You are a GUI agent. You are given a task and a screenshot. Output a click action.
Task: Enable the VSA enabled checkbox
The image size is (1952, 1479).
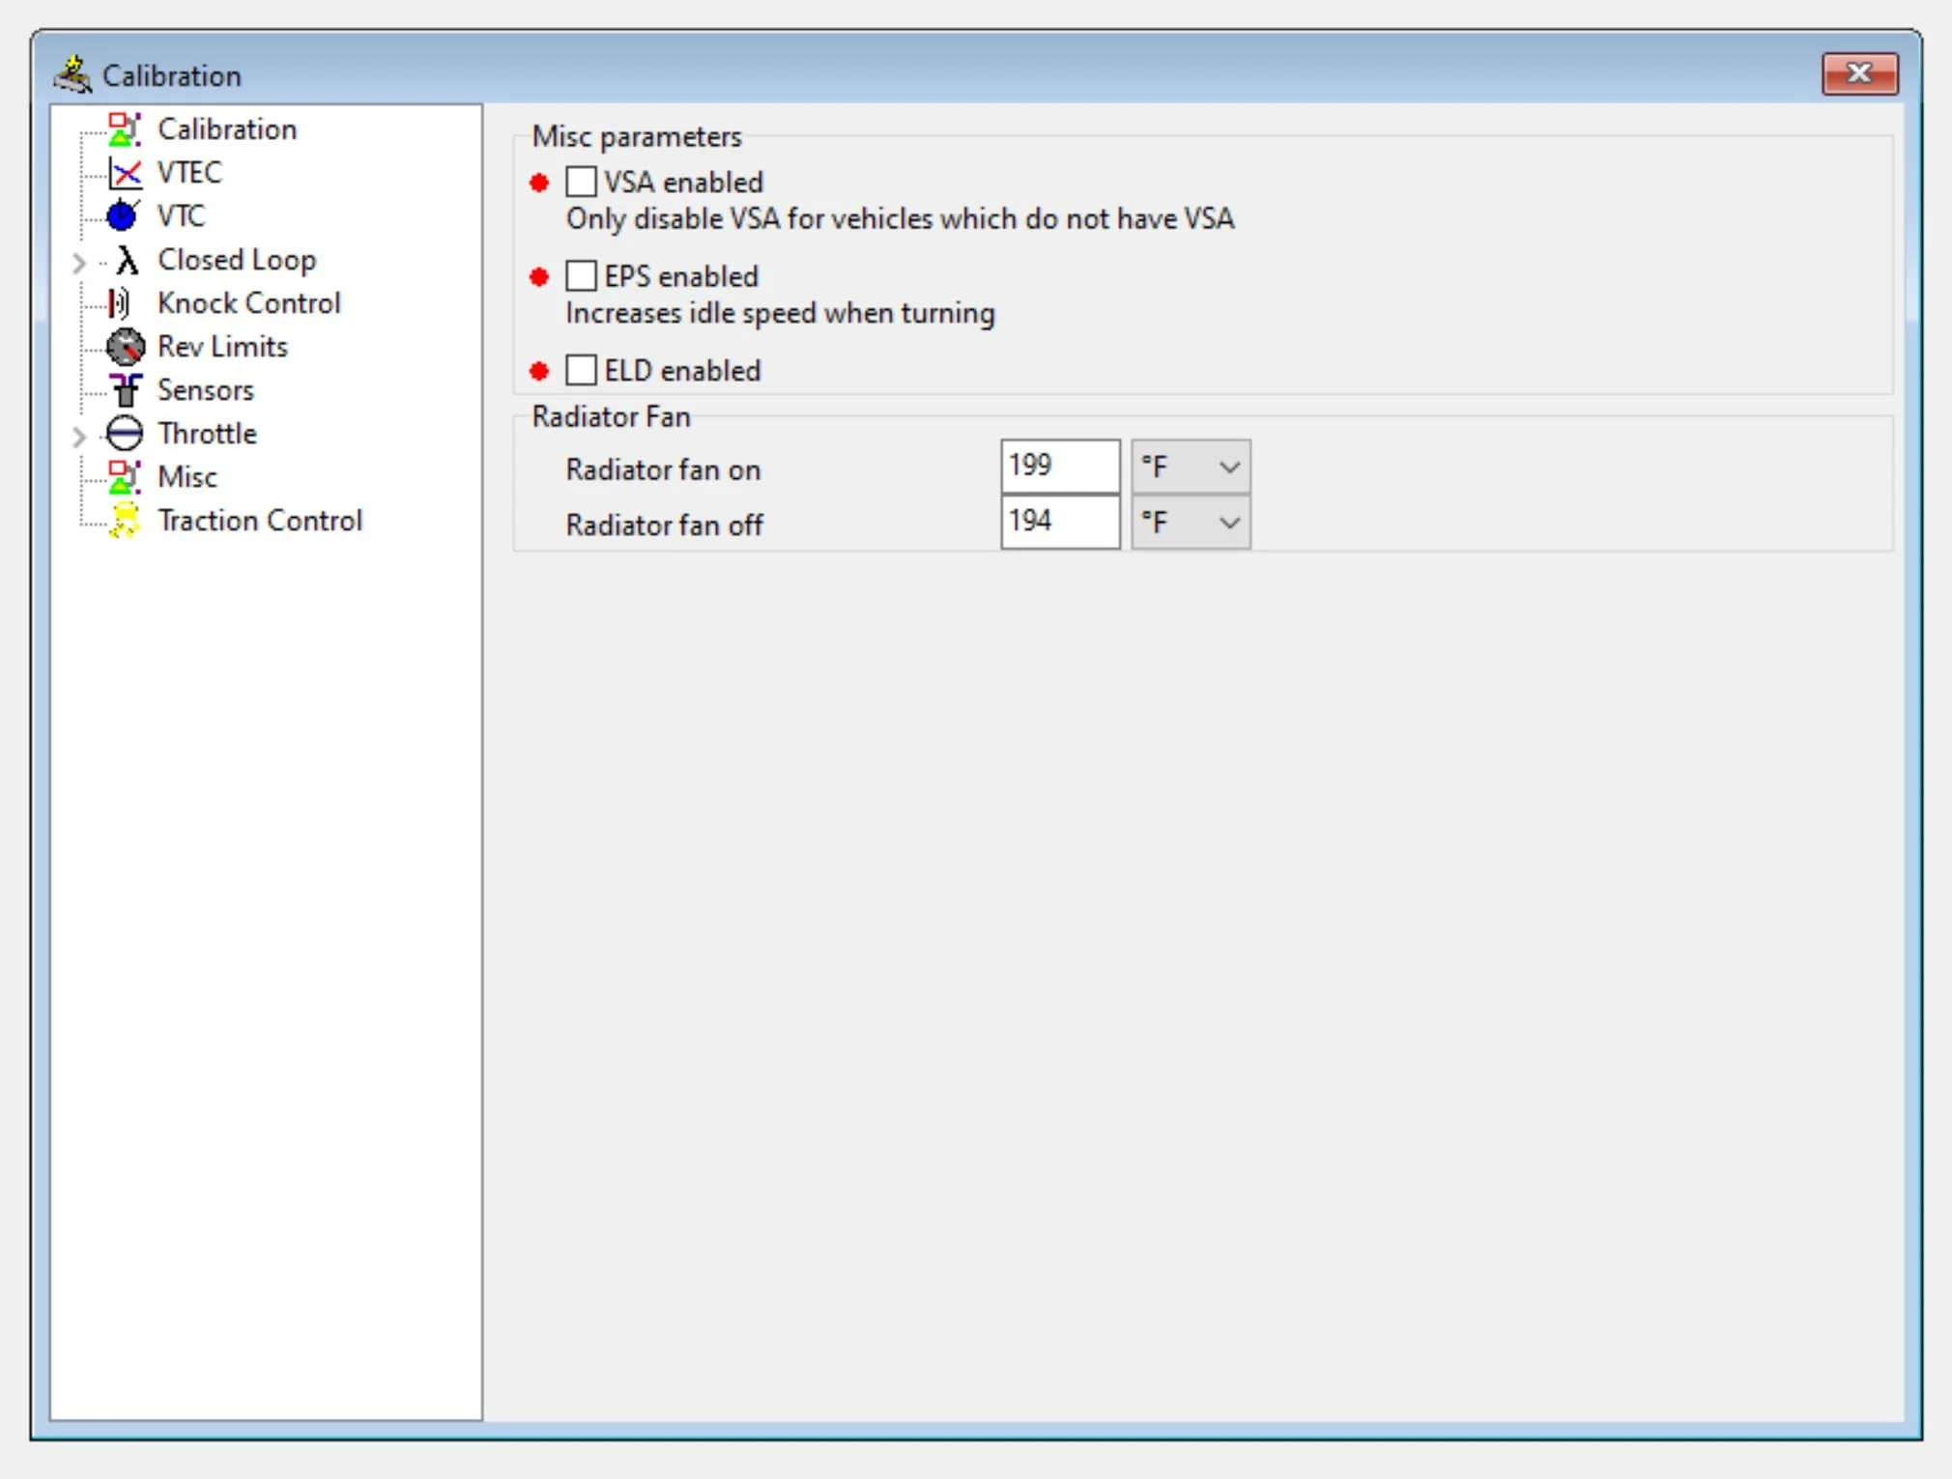(581, 182)
